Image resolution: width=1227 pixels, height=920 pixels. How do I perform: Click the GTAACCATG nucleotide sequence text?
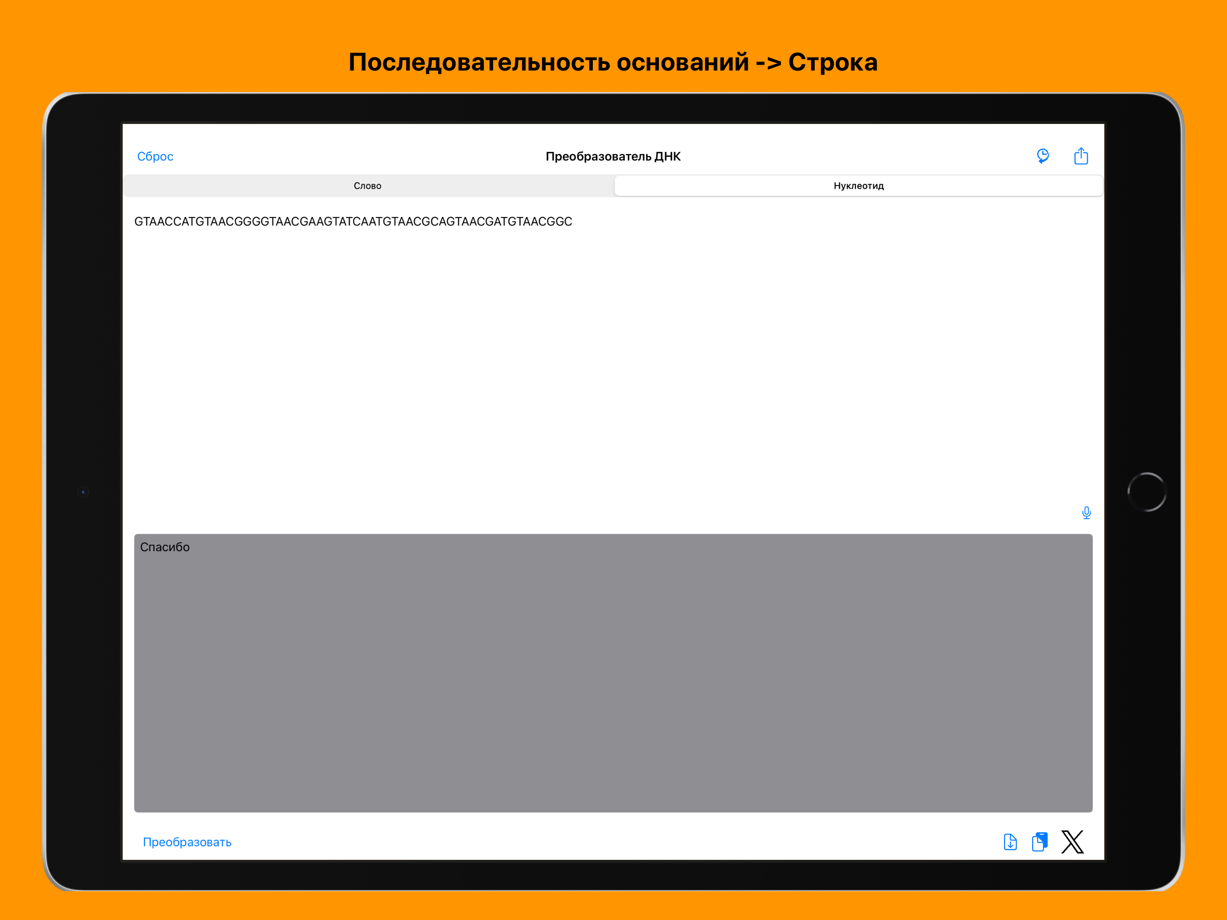(x=353, y=221)
